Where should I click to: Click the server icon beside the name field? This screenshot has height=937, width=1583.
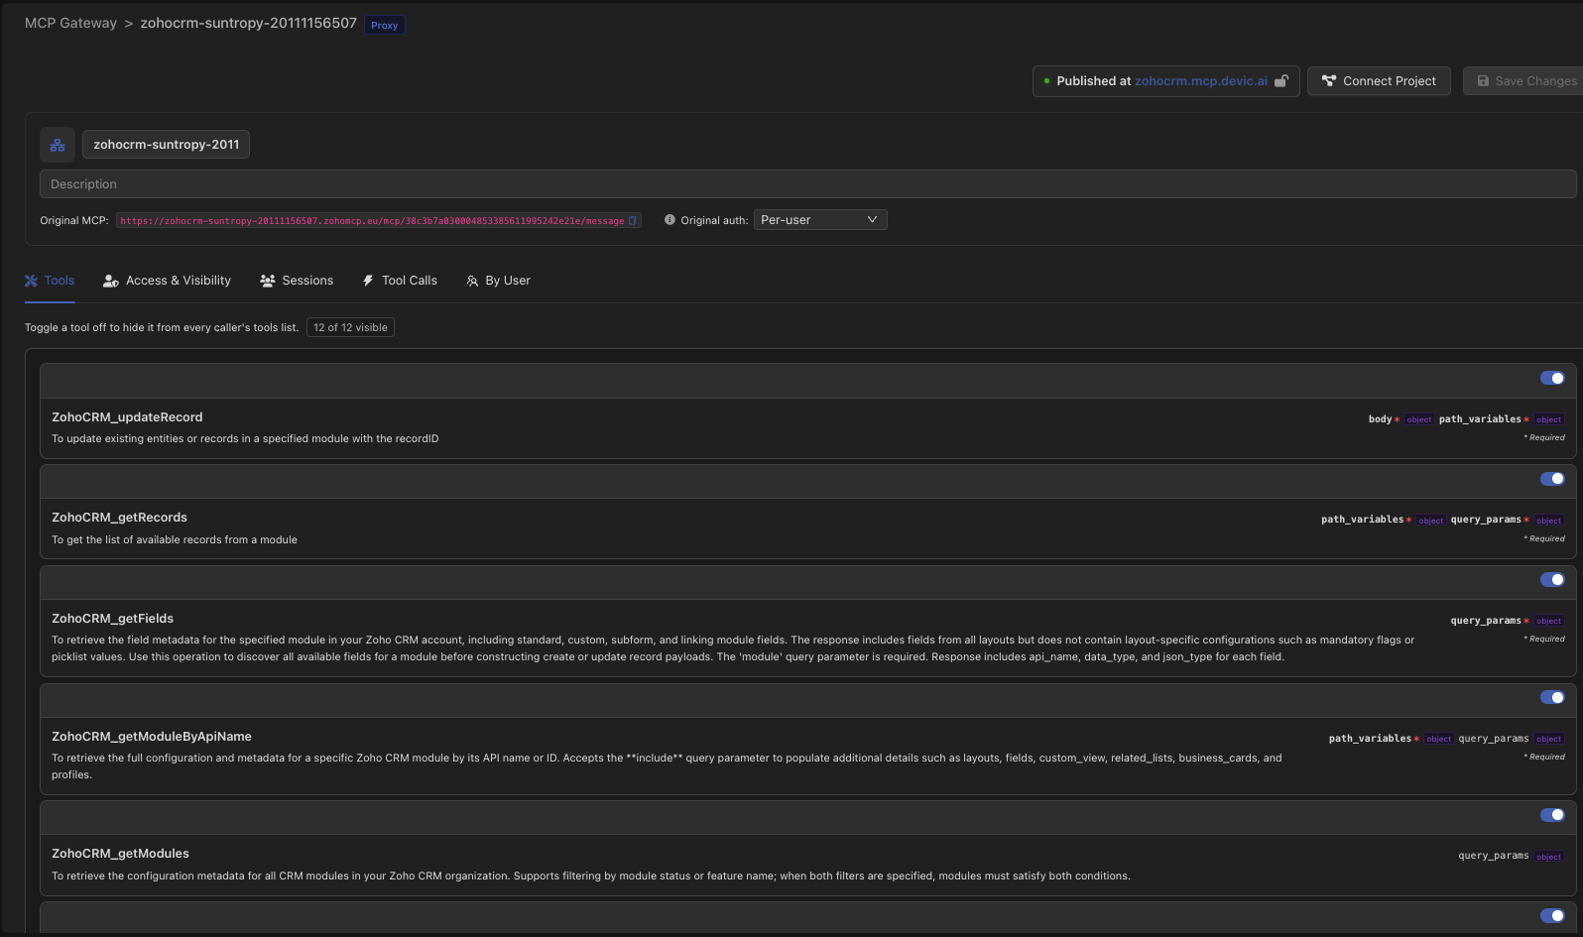58,145
